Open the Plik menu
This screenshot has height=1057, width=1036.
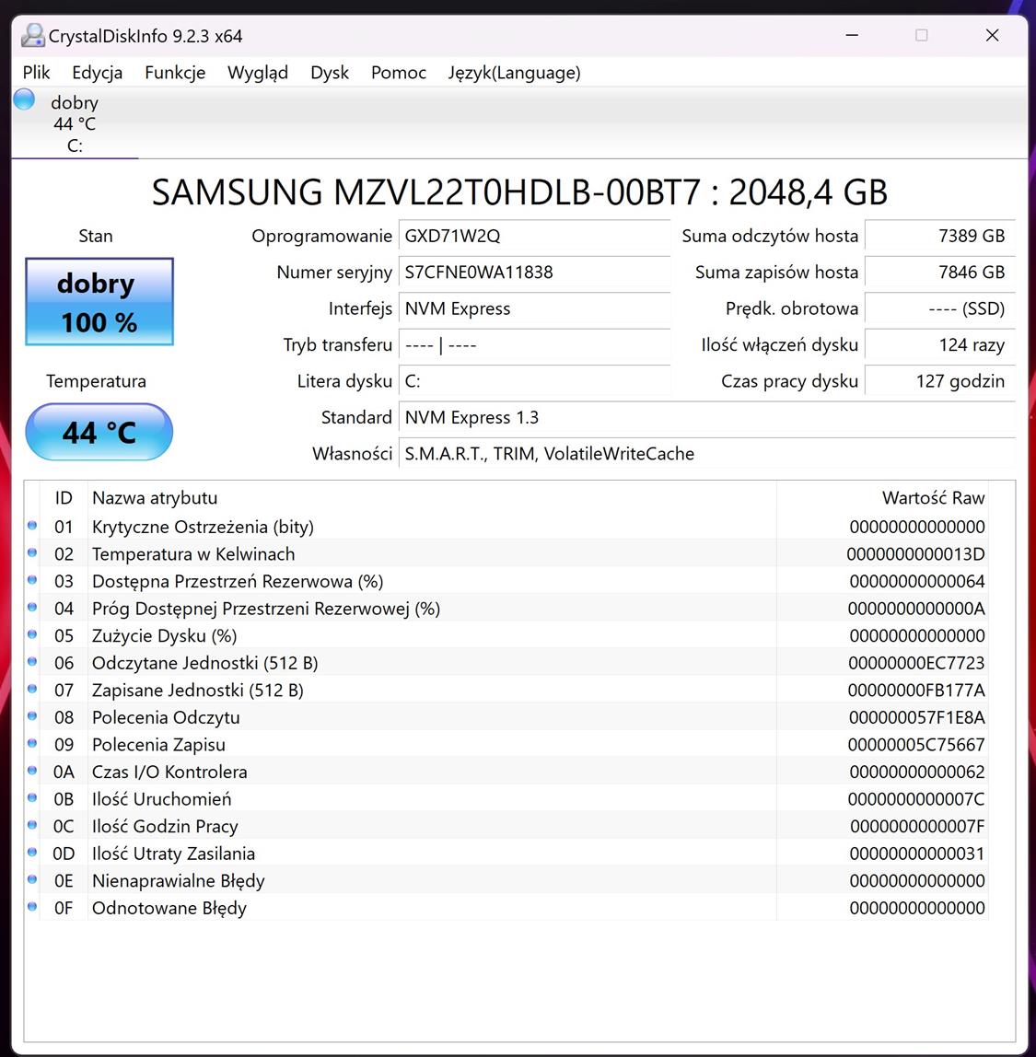pyautogui.click(x=37, y=73)
